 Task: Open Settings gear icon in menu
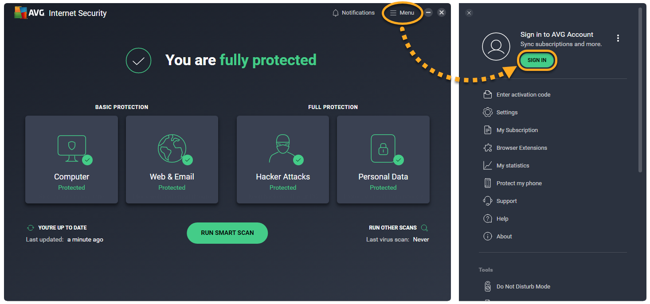pyautogui.click(x=487, y=112)
